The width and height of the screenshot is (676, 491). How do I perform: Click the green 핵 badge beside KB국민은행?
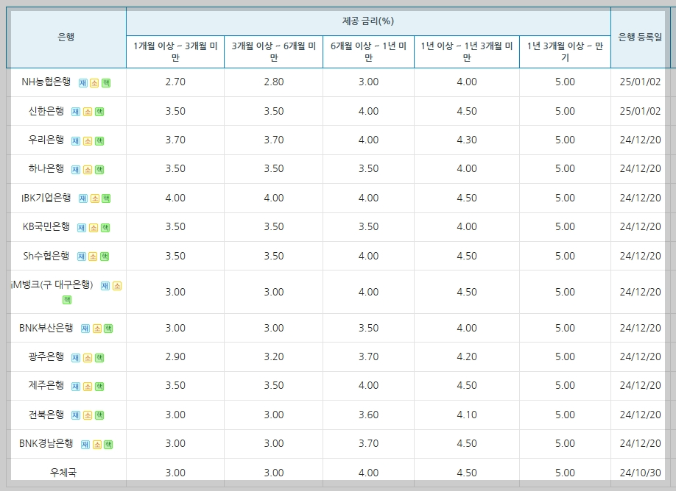click(105, 228)
